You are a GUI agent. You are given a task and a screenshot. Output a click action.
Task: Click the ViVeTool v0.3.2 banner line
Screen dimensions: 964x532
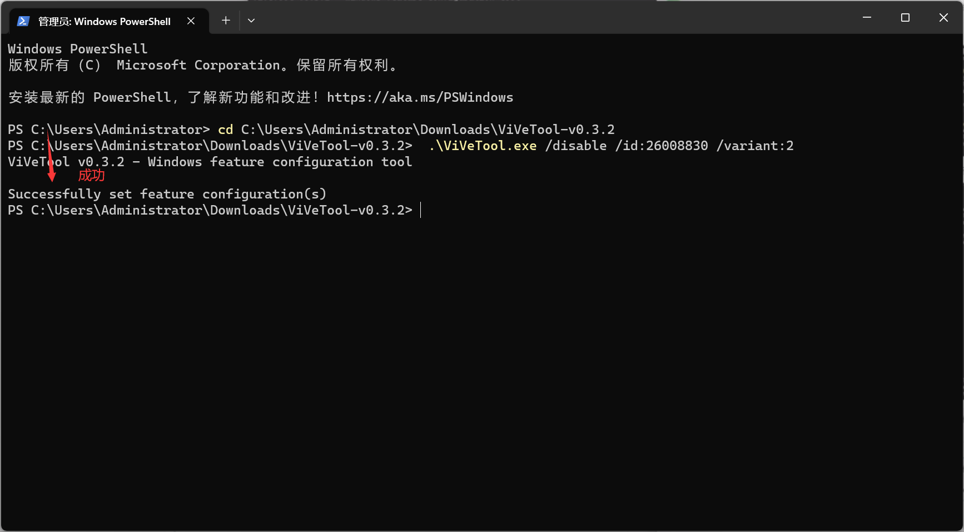coord(210,162)
